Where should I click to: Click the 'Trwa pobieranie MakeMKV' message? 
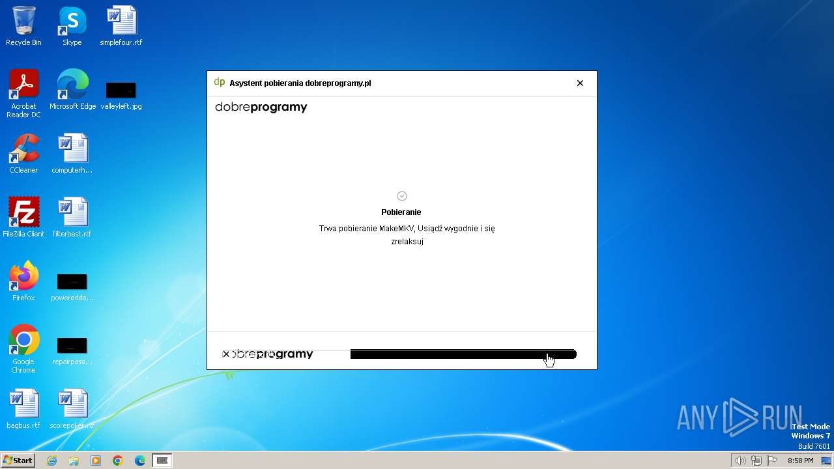(x=407, y=235)
